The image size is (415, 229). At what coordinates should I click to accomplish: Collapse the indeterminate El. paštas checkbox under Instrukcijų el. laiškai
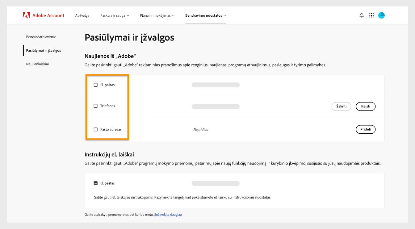tap(95, 183)
